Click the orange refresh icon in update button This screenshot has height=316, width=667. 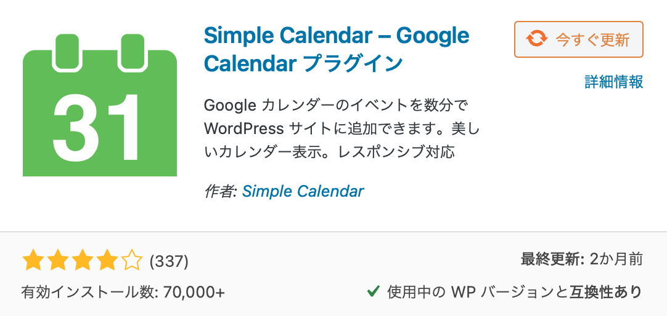pos(536,40)
